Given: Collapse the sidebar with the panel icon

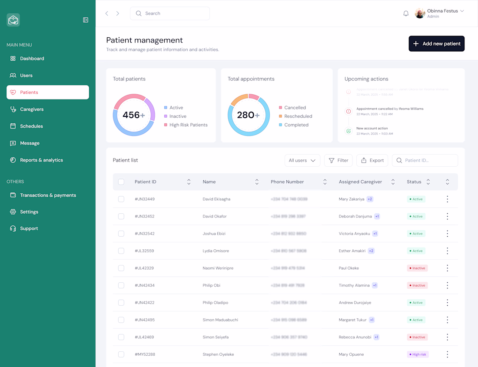Looking at the screenshot, I should coord(86,20).
